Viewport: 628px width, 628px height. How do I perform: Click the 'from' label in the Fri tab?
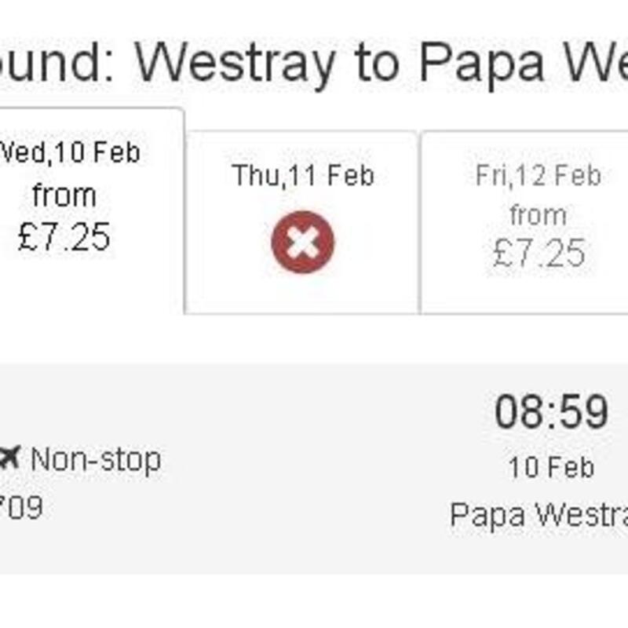tap(539, 215)
